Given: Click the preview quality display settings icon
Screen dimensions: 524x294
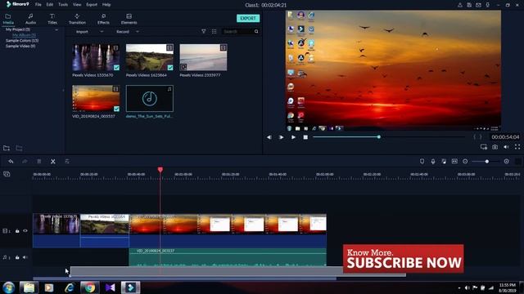Looking at the screenshot, I should [x=484, y=147].
